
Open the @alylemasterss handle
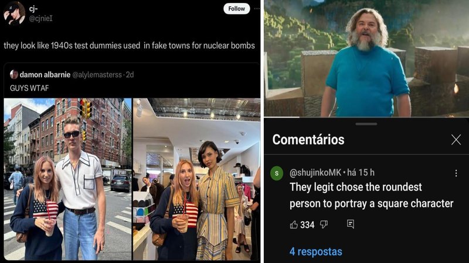click(97, 75)
